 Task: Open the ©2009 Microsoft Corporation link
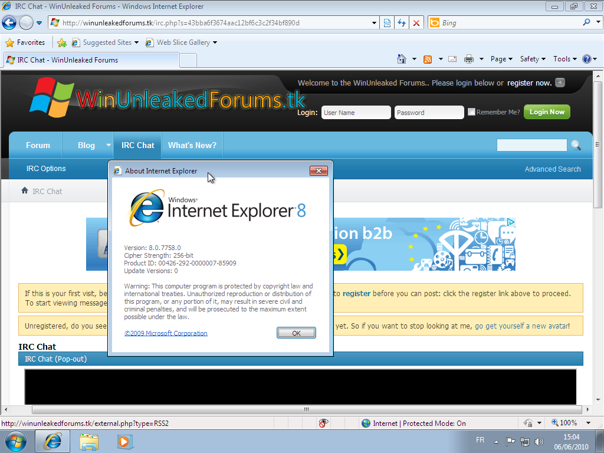(x=166, y=333)
